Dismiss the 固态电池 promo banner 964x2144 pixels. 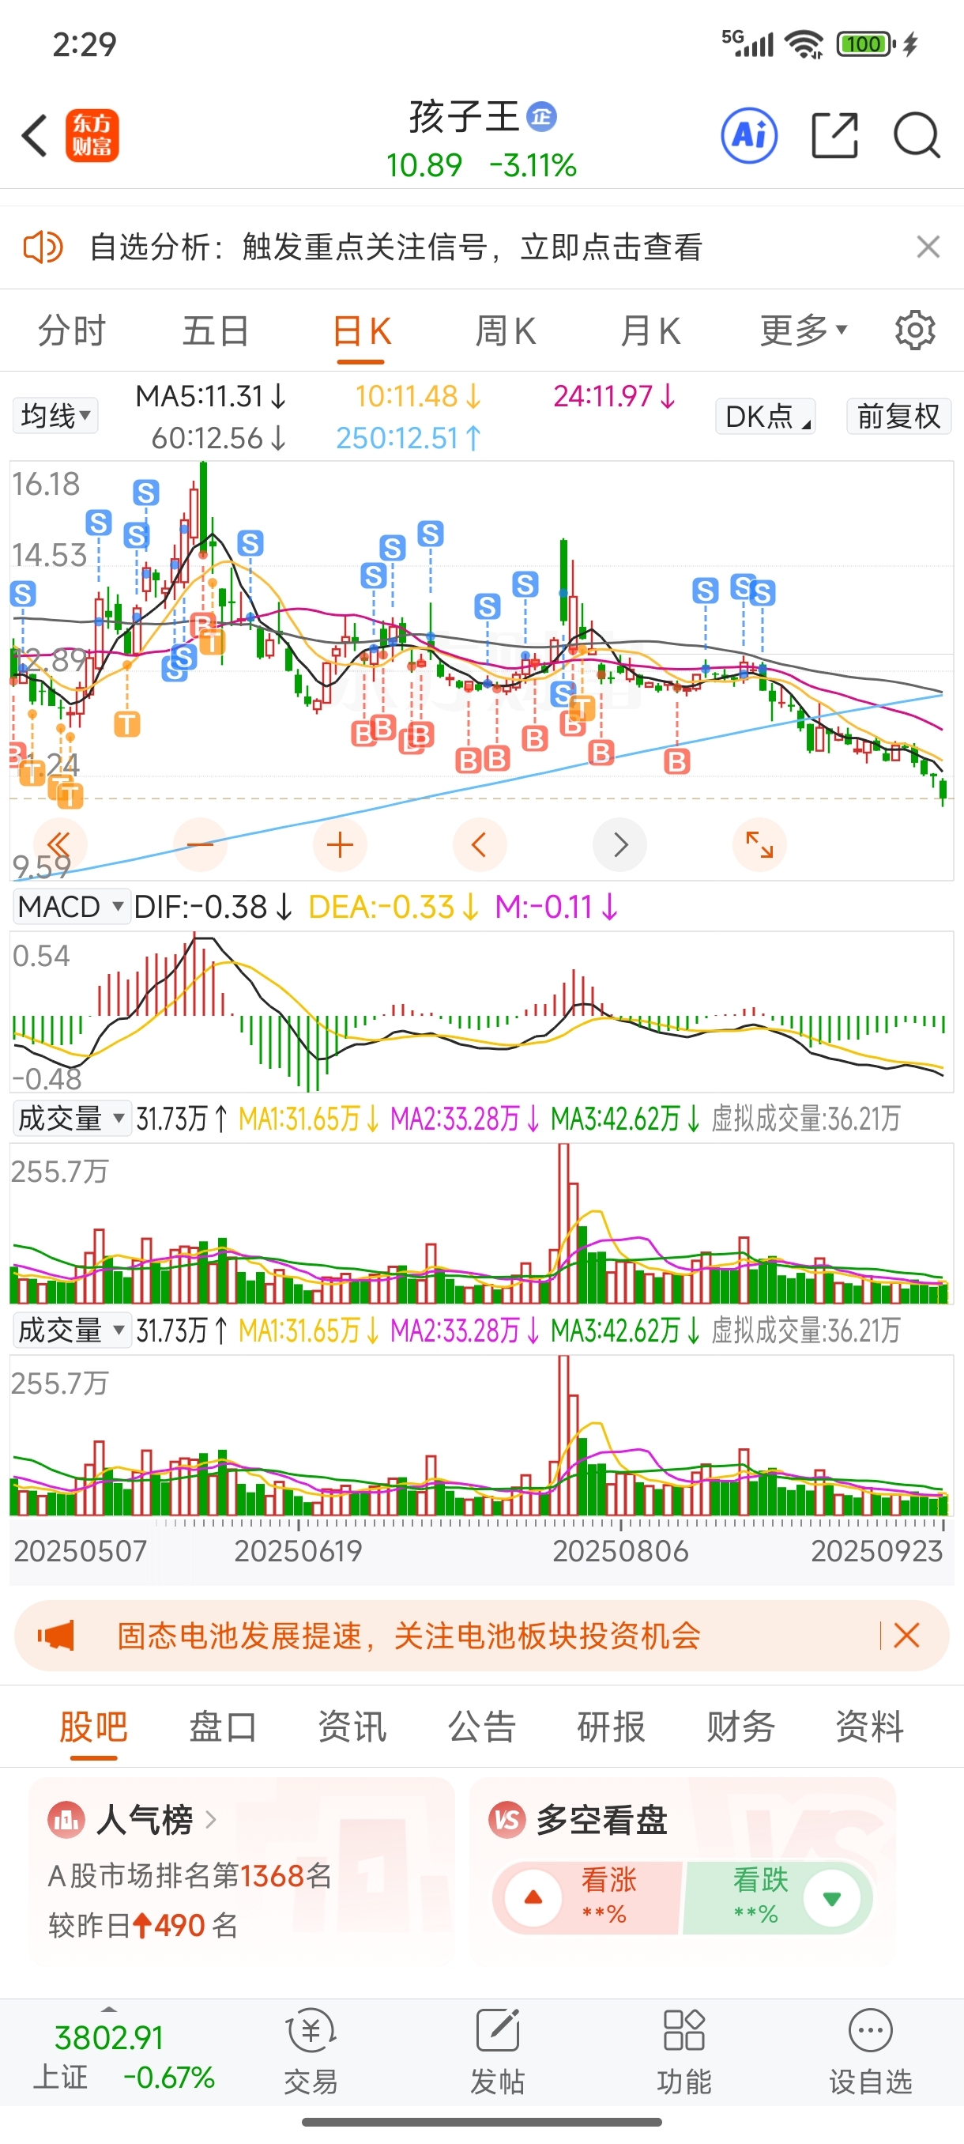[x=906, y=1636]
